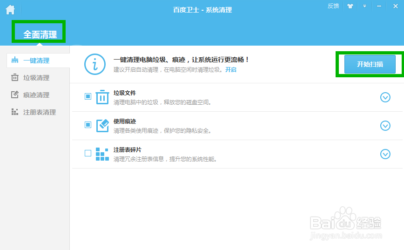404x250 pixels.
Task: Close the 百度卫士 window
Action: coord(396,6)
